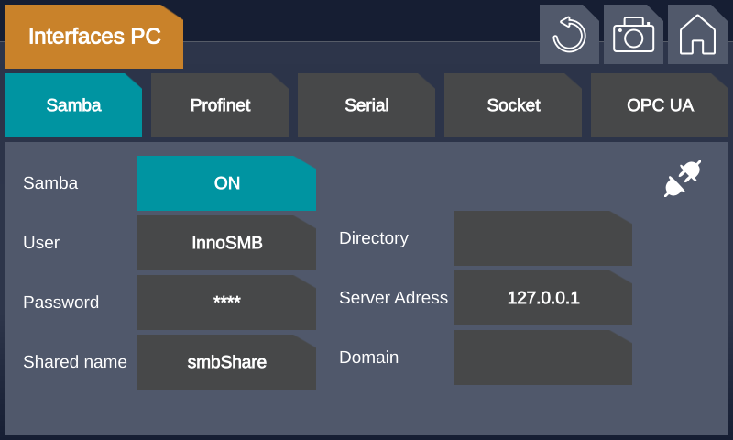The width and height of the screenshot is (733, 440).
Task: Edit the Shared name smbShare field
Action: coord(226,362)
